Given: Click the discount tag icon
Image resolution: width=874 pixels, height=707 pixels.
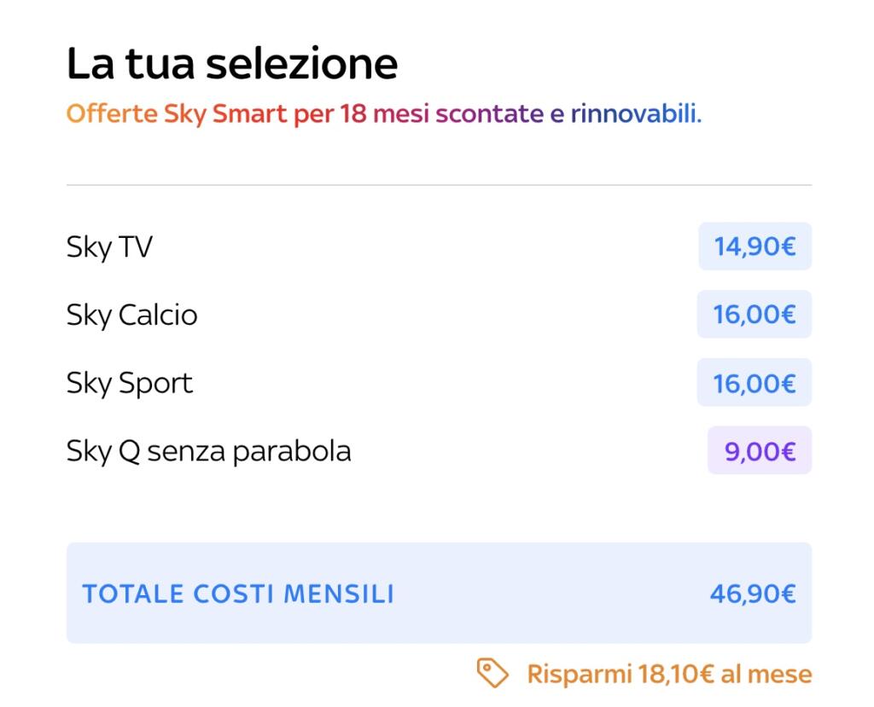Looking at the screenshot, I should click(x=492, y=673).
